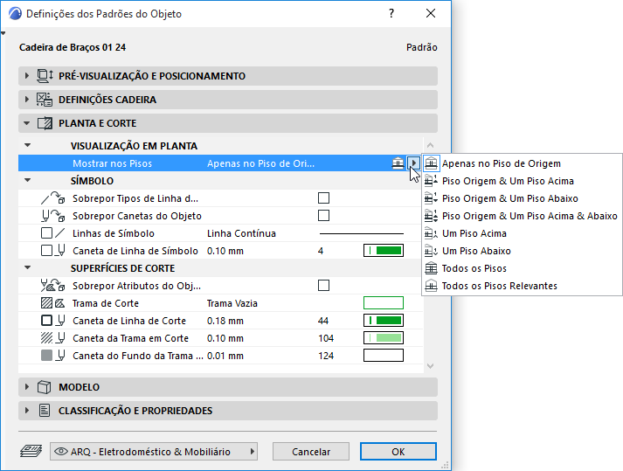The height and width of the screenshot is (471, 623).
Task: Click the Caneta de Linha de Corte color swatch
Action: point(384,321)
